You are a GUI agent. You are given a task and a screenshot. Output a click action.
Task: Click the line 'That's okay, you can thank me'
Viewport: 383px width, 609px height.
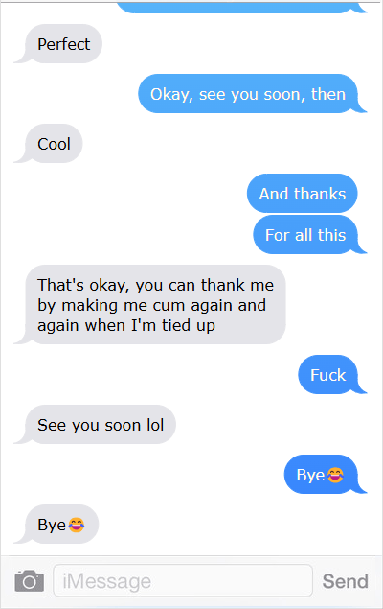(x=155, y=285)
